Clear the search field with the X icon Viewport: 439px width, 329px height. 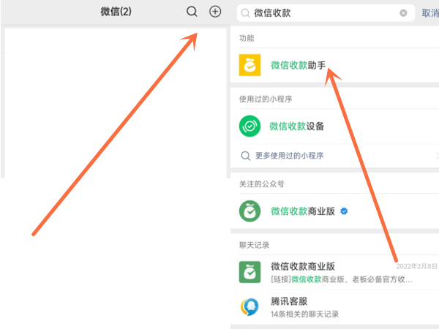tap(403, 13)
